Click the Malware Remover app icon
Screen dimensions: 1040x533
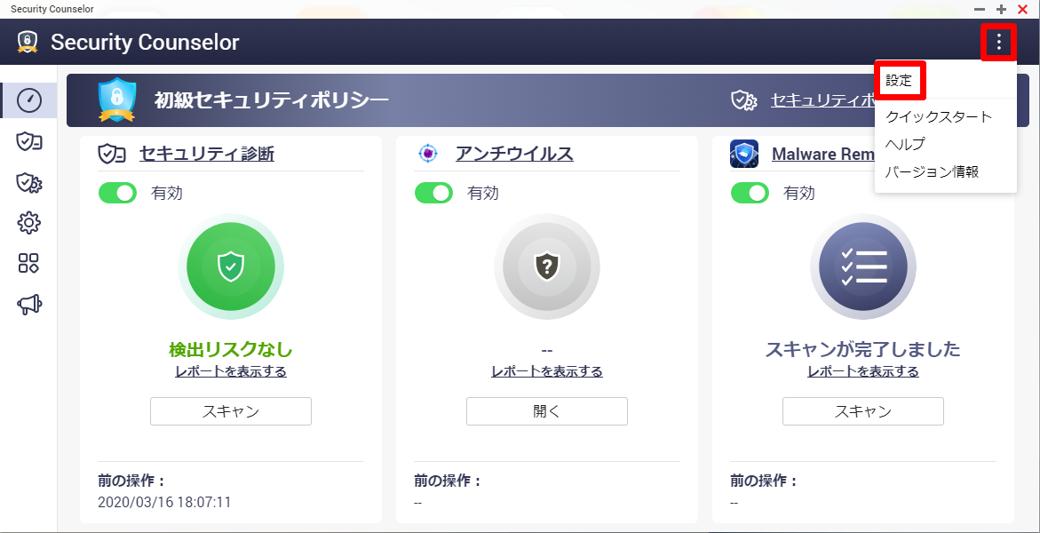pyautogui.click(x=743, y=154)
